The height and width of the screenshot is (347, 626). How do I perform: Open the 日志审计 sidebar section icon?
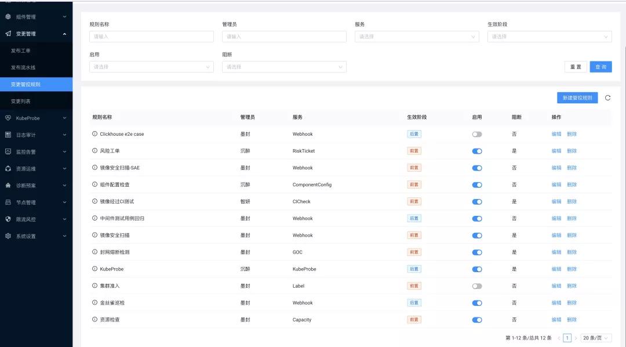[x=7, y=135]
